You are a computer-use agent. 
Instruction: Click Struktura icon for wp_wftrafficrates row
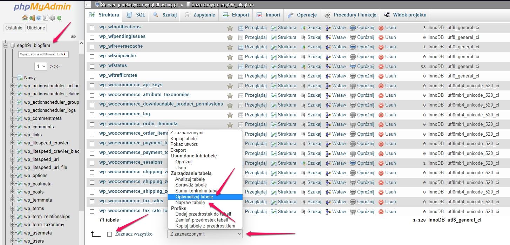pyautogui.click(x=274, y=76)
